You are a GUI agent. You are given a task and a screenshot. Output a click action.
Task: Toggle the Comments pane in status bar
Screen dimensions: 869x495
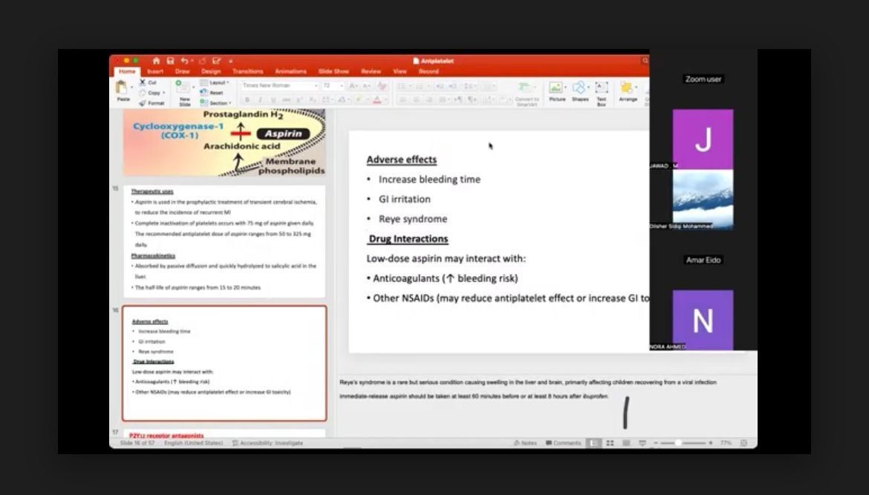pos(563,443)
